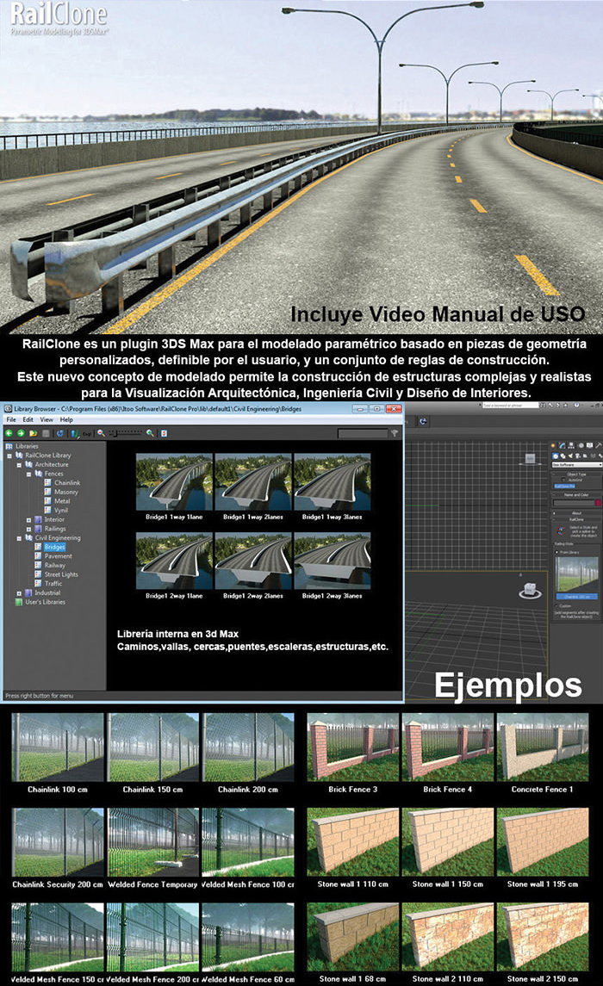603x986 pixels.
Task: Click the 3ds Max keyword search field
Action: point(511,406)
